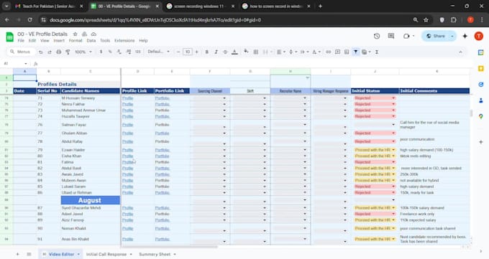Select the paint format tool
This screenshot has height=259, width=489.
click(68, 52)
